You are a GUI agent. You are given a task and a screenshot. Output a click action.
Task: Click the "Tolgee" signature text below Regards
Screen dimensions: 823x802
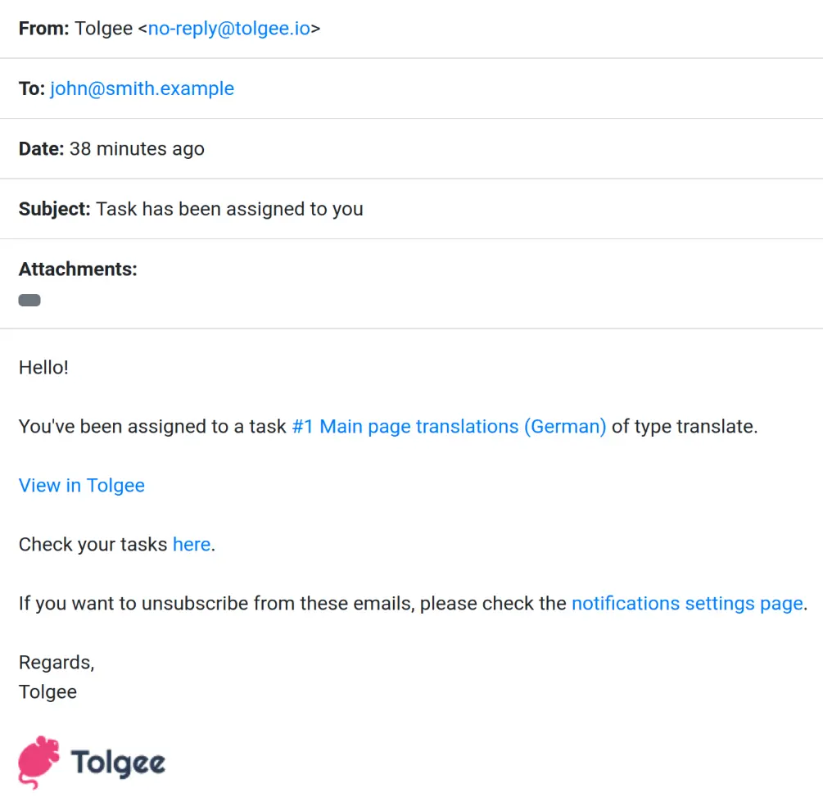pos(47,691)
